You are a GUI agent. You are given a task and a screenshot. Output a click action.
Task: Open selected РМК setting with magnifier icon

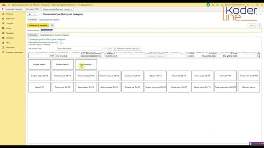tap(110, 49)
